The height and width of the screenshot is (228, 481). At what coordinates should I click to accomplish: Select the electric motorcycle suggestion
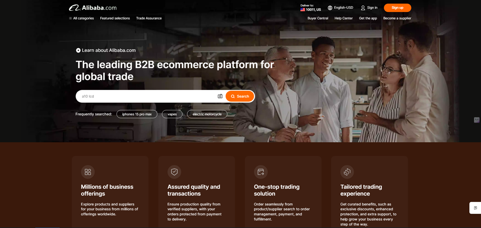(x=207, y=114)
